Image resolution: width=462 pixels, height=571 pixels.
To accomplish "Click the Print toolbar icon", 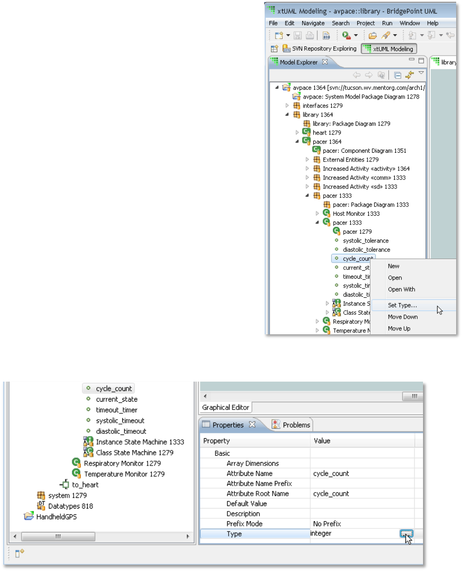I will 309,35.
